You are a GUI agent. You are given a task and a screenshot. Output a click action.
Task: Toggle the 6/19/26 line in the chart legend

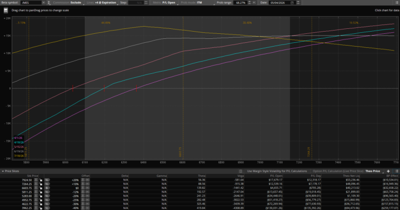click(x=19, y=151)
